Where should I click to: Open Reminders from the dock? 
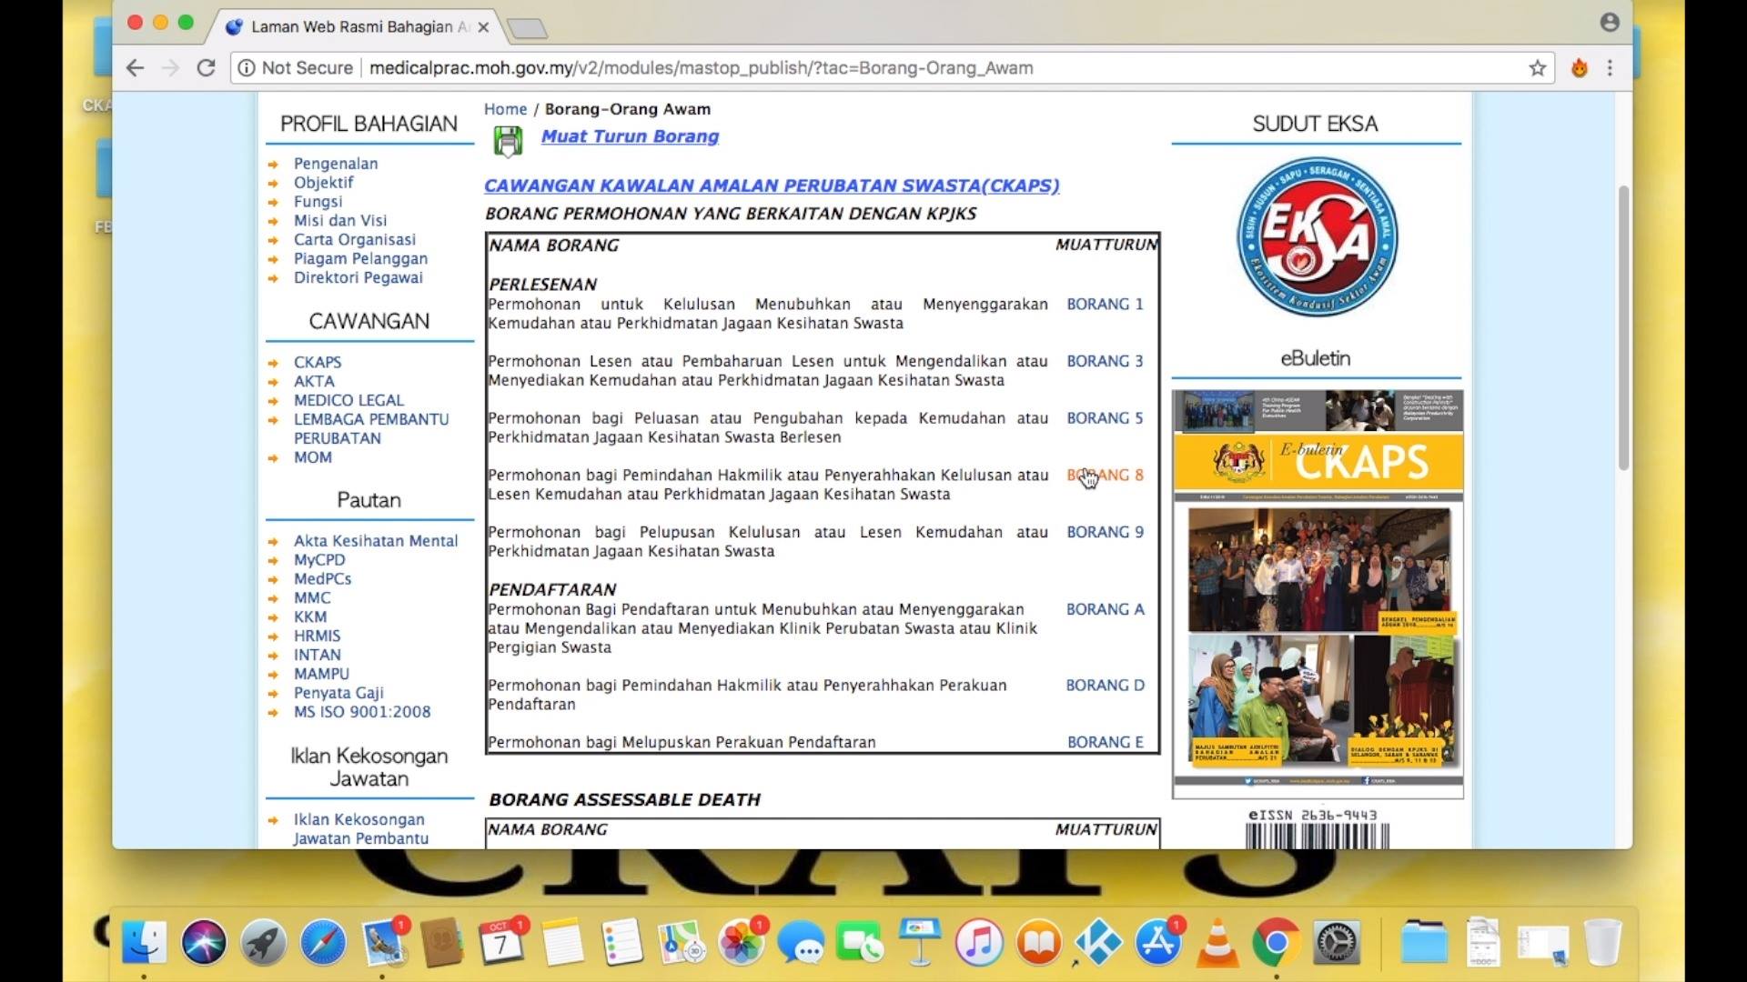[622, 942]
